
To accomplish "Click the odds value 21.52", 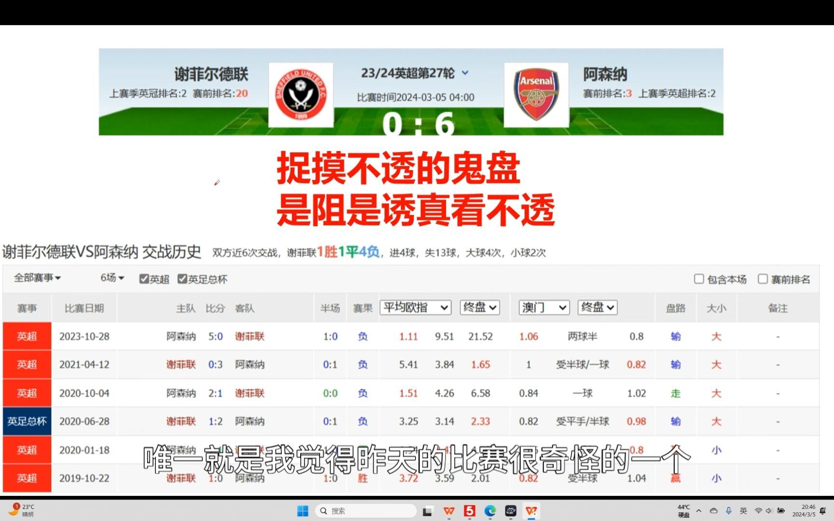I will pos(480,336).
